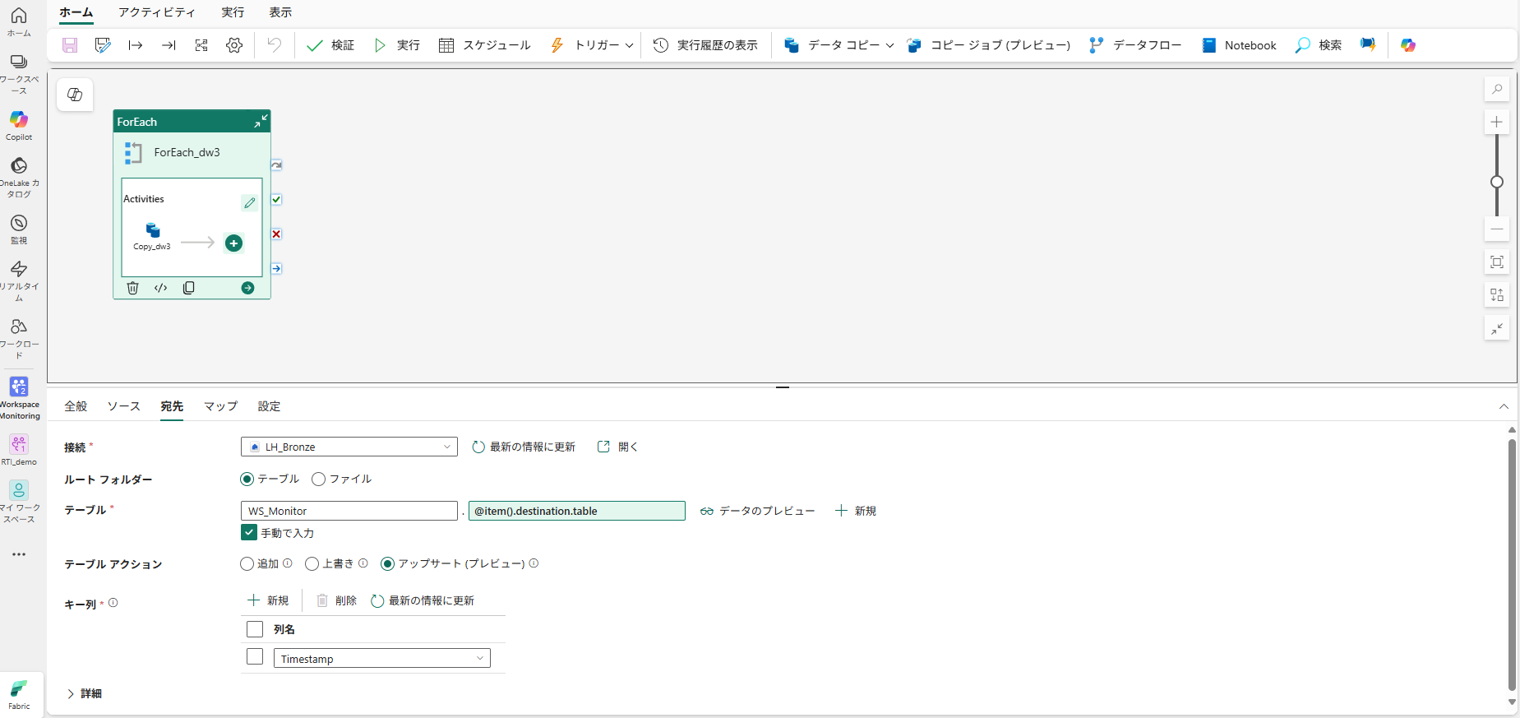The width and height of the screenshot is (1520, 718).
Task: Collapse the properties panel chevron
Action: tap(1504, 406)
